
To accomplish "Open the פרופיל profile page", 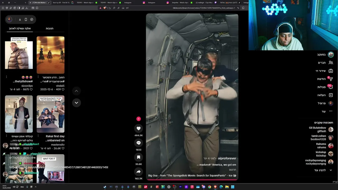I will click(325, 103).
